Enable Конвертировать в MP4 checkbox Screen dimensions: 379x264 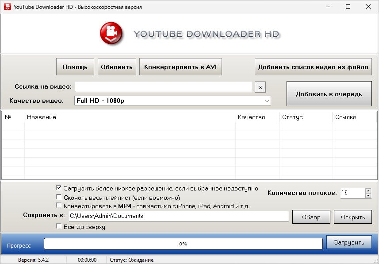59,206
